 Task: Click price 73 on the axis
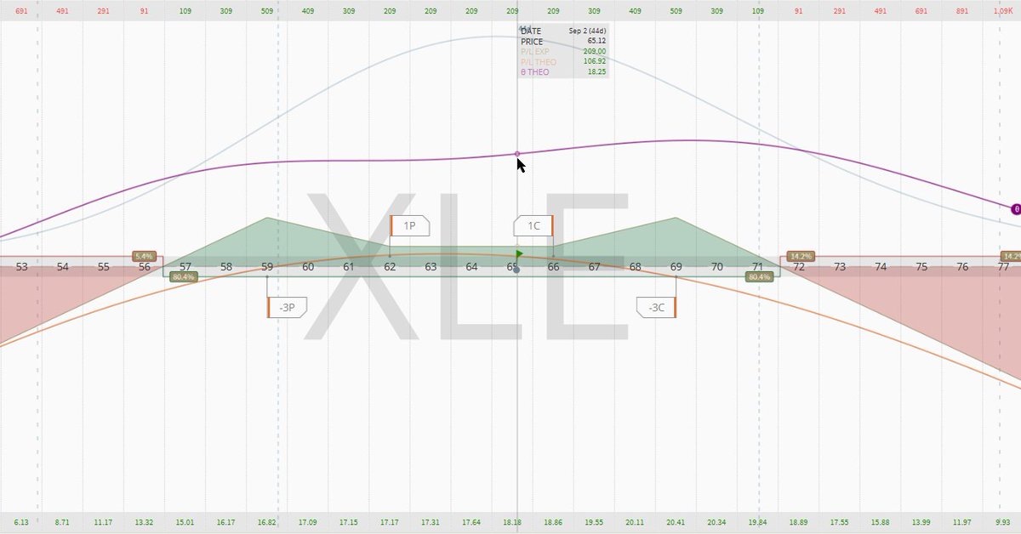[x=840, y=267]
